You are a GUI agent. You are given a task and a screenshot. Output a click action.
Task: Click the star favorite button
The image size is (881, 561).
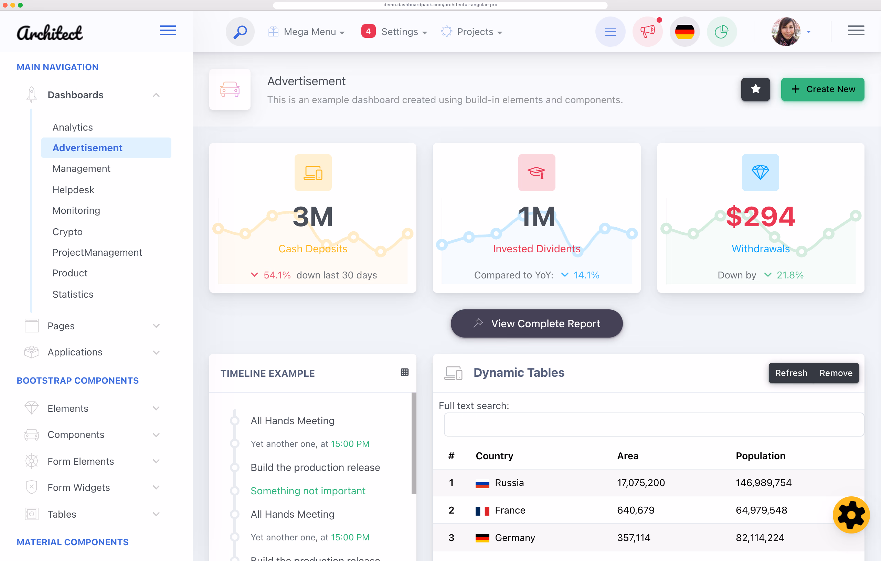(755, 89)
